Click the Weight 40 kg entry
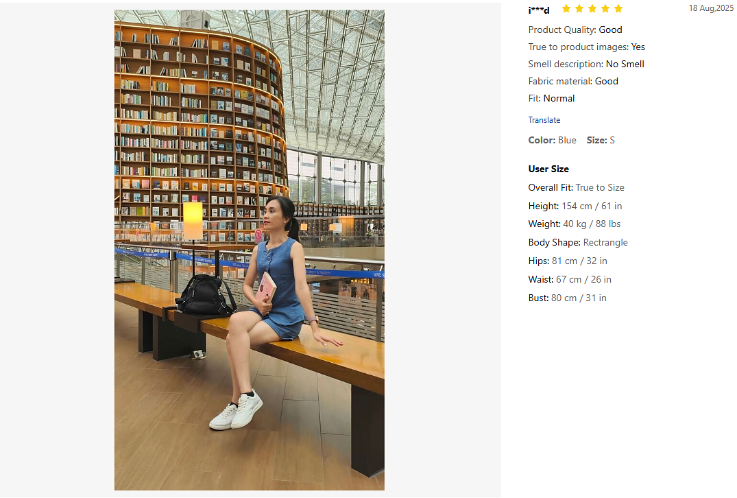737x498 pixels. [574, 224]
